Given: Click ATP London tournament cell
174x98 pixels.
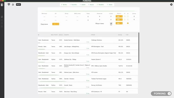Looking at the screenshot, I should 94,72.
